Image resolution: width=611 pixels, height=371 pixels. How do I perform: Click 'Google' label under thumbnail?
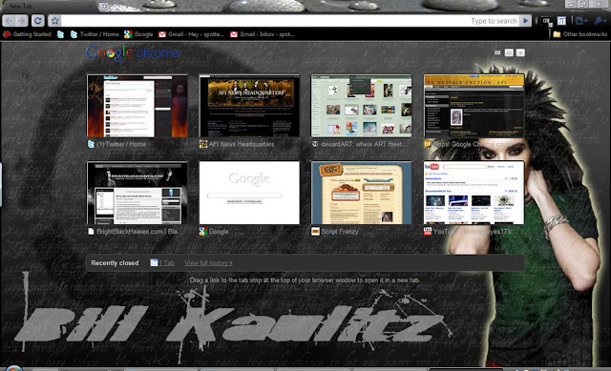[x=219, y=232]
